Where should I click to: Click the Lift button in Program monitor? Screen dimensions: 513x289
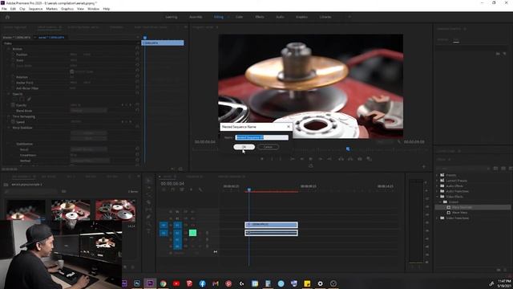point(341,159)
